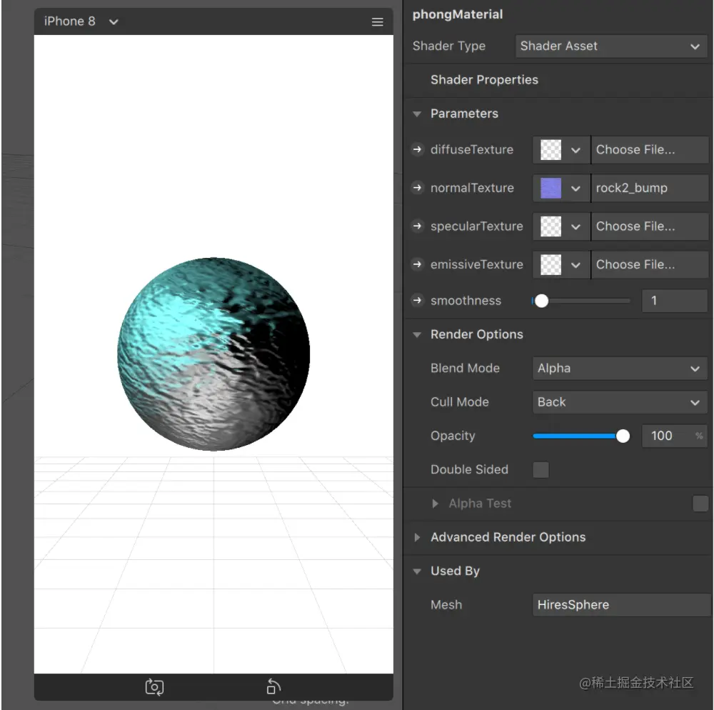Choose file for emissiveTexture
Viewport: 714px width, 710px height.
point(649,264)
